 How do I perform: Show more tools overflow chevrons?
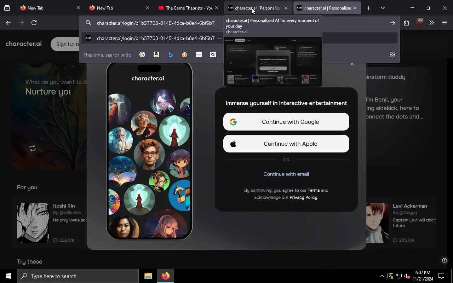[x=431, y=23]
